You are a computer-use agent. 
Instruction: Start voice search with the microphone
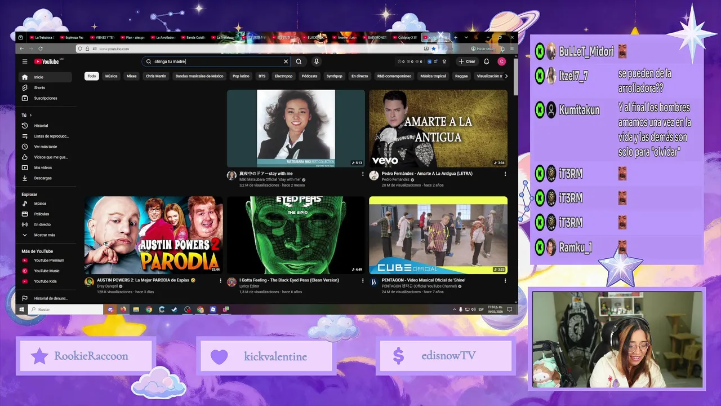click(x=317, y=61)
